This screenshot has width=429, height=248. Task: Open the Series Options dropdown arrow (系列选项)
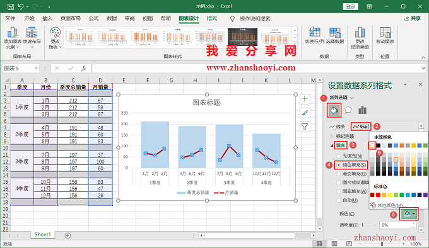point(352,98)
